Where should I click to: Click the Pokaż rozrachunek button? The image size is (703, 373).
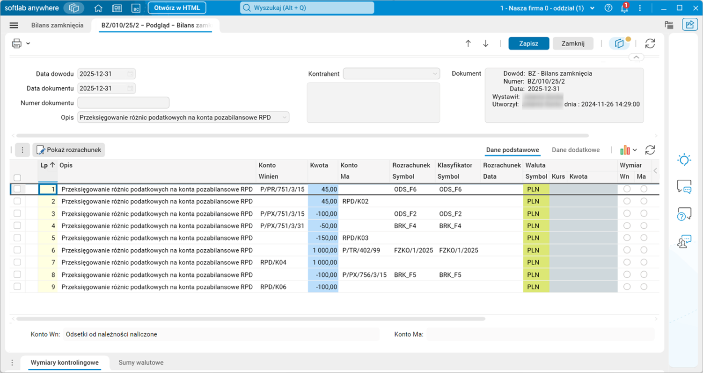click(x=69, y=150)
